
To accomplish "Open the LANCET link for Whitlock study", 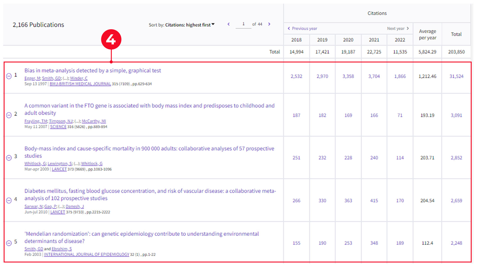I will pyautogui.click(x=59, y=169).
